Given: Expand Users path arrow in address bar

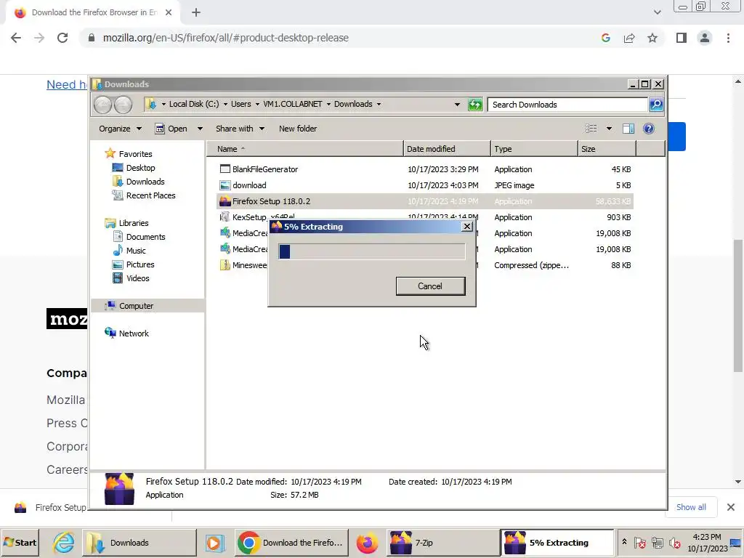Looking at the screenshot, I should coord(257,105).
